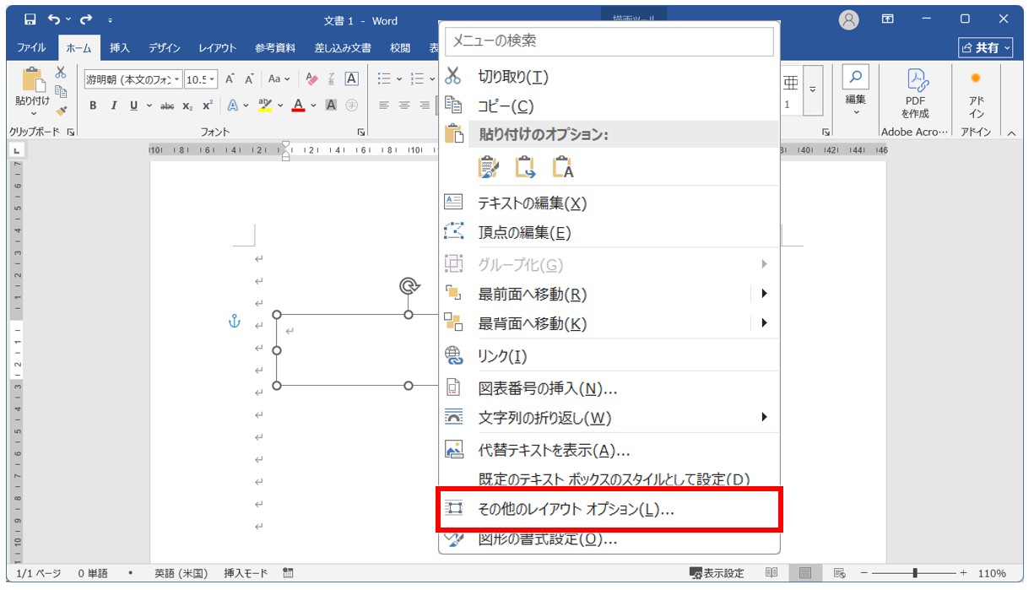The image size is (1034, 590).
Task: Open the font size dropdown
Action: coord(212,79)
